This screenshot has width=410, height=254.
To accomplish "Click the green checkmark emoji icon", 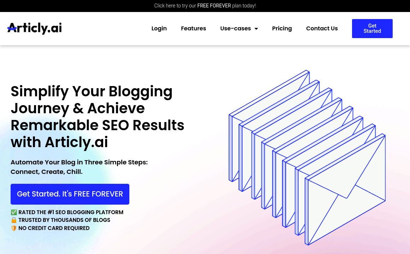I will (x=14, y=212).
